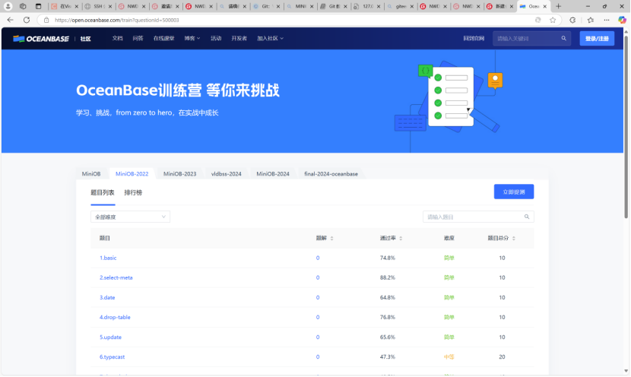This screenshot has height=377, width=631.
Task: Sort table by 通过率 column arrows
Action: point(401,238)
